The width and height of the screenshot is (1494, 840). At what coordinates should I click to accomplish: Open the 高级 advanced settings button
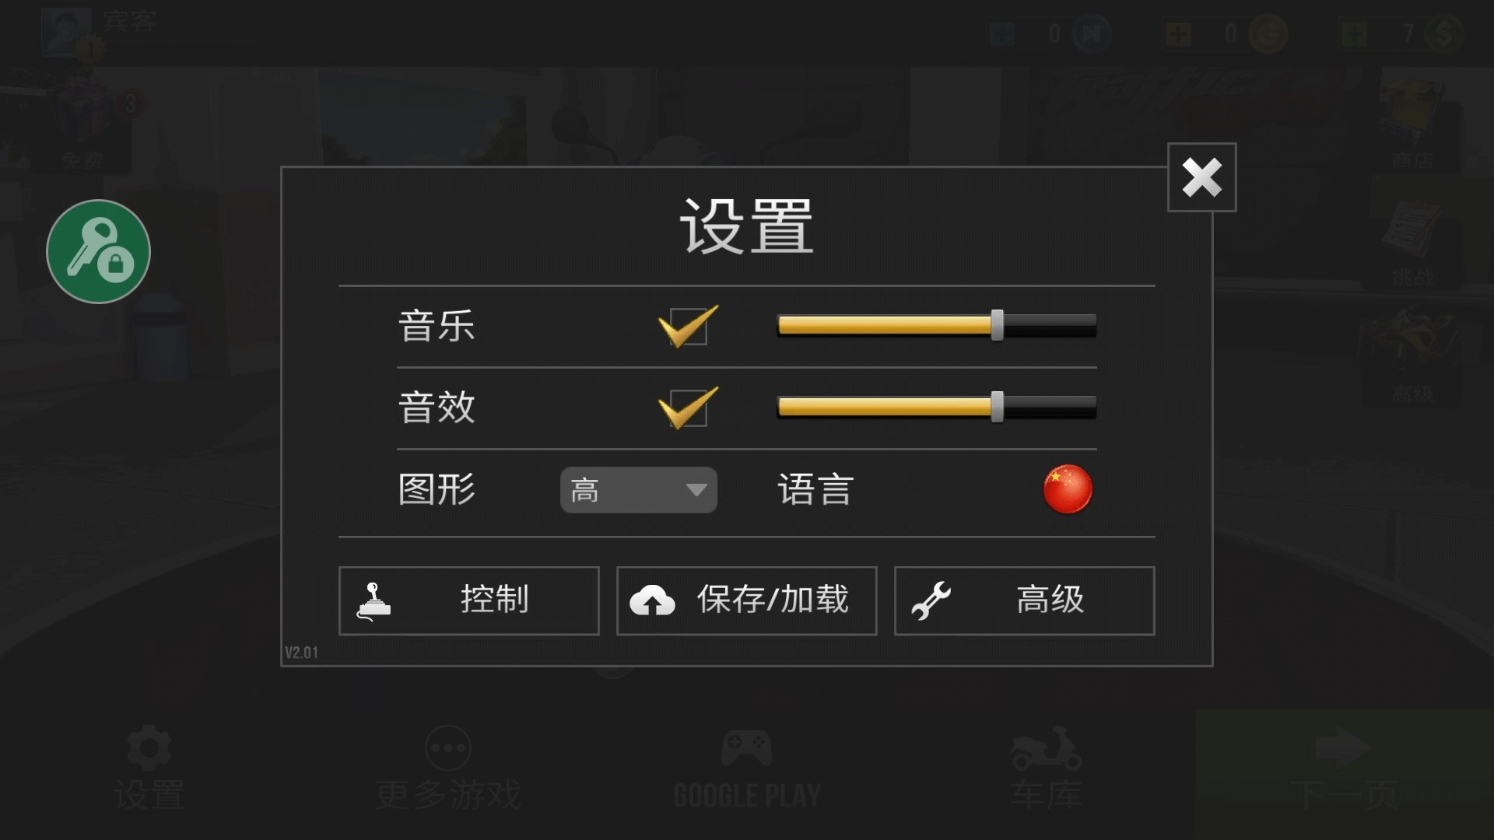pos(1024,600)
